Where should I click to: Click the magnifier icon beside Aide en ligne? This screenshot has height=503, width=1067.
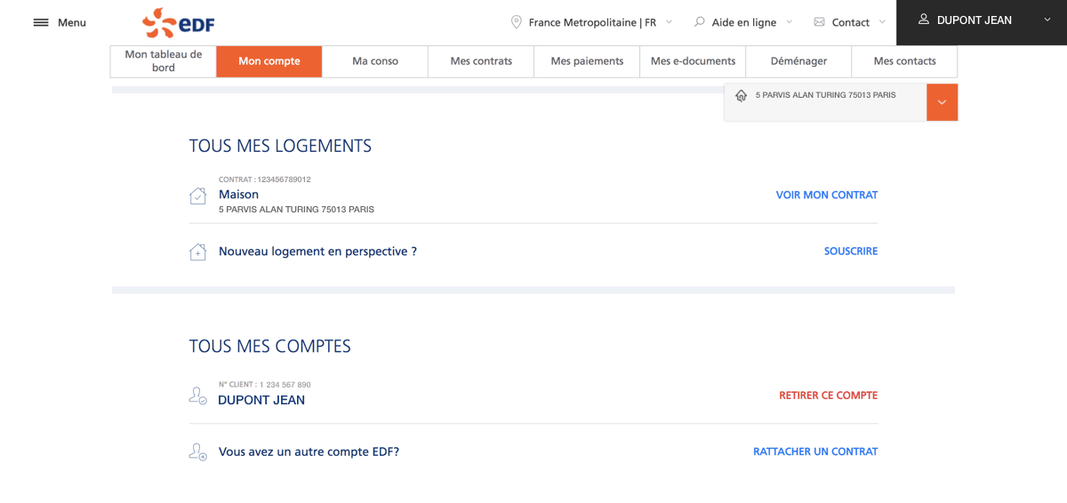click(699, 22)
